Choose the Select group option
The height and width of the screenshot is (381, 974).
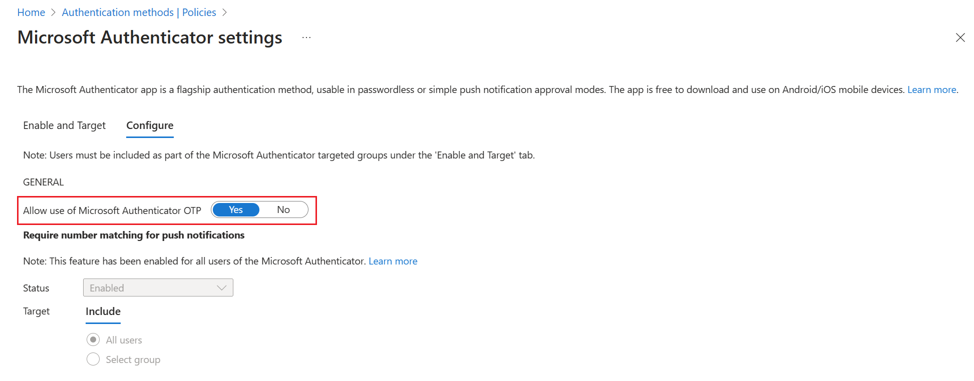[93, 359]
